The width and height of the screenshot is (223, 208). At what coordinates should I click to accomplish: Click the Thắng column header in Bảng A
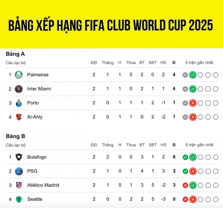click(108, 63)
